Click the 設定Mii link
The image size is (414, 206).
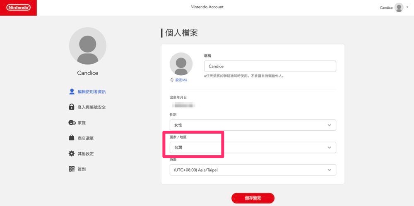(x=181, y=80)
